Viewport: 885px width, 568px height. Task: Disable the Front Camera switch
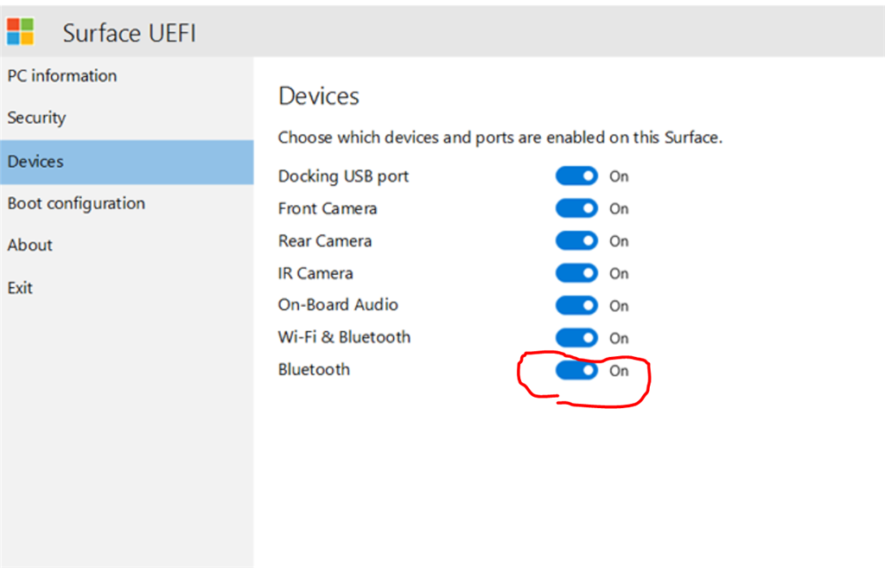point(576,208)
